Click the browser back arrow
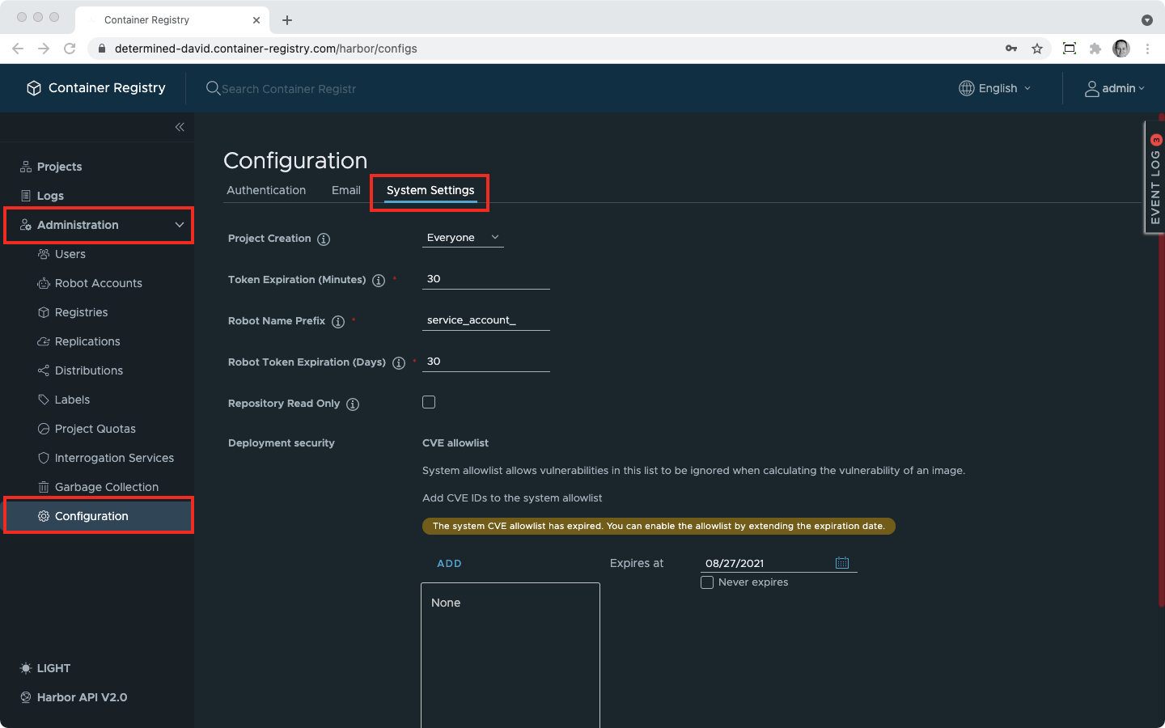 18,49
